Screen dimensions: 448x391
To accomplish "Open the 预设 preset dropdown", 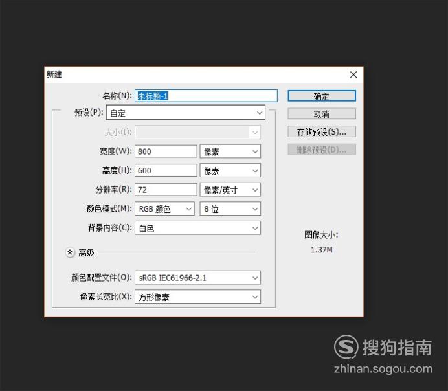I will click(185, 112).
